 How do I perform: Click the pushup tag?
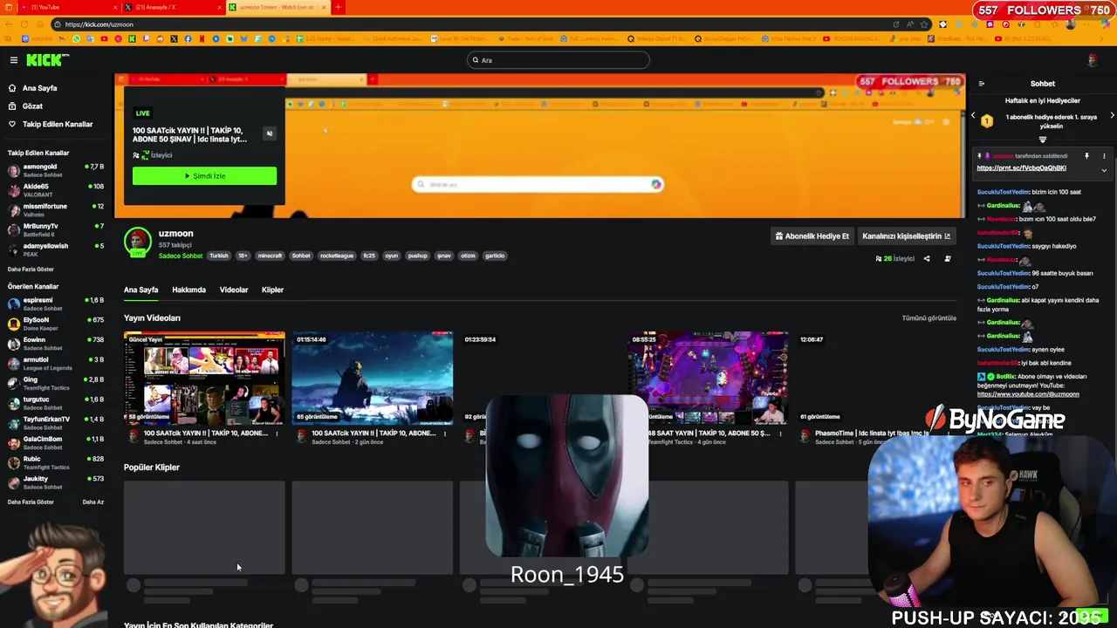click(418, 256)
